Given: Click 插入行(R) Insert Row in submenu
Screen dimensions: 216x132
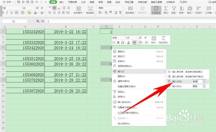Looking at the screenshot, I should pyautogui.click(x=177, y=82).
